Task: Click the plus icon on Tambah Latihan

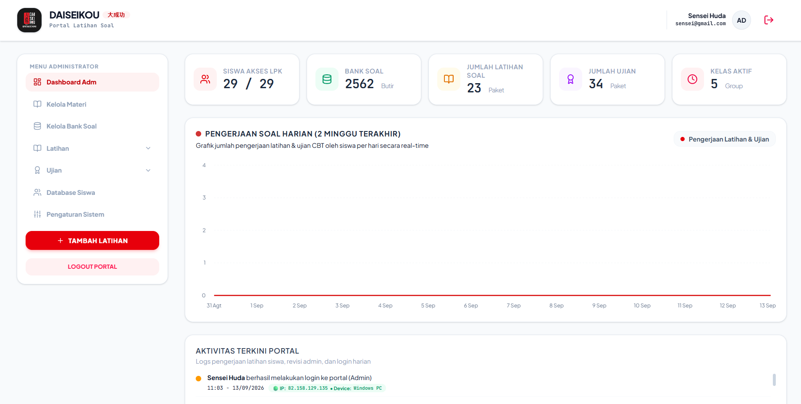Action: [x=60, y=241]
